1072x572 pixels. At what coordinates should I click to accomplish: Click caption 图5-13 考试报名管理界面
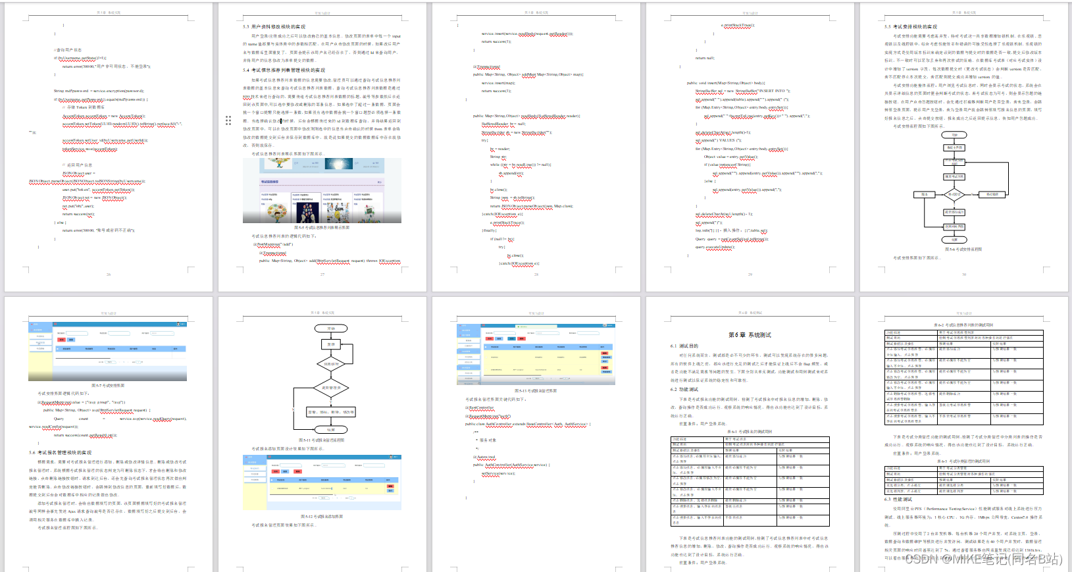pos(536,391)
